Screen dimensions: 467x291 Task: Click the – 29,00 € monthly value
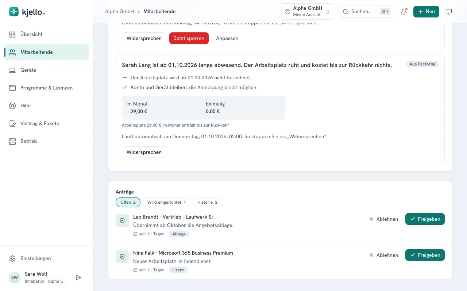137,112
